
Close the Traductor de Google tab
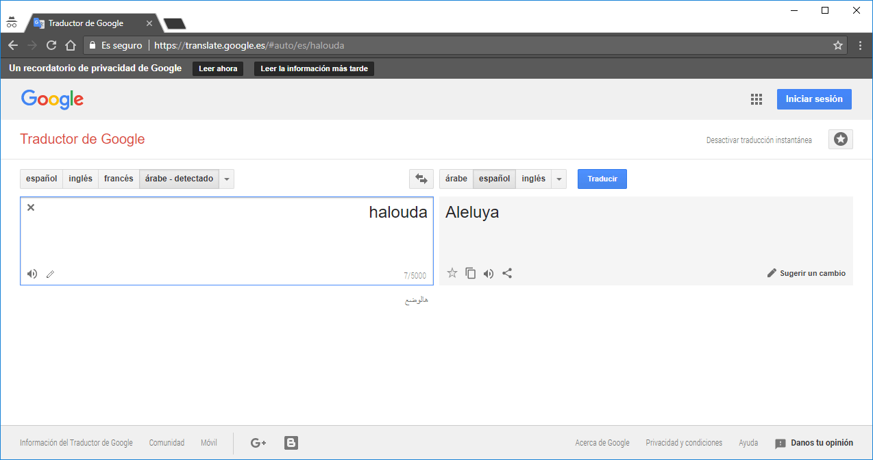tap(149, 23)
